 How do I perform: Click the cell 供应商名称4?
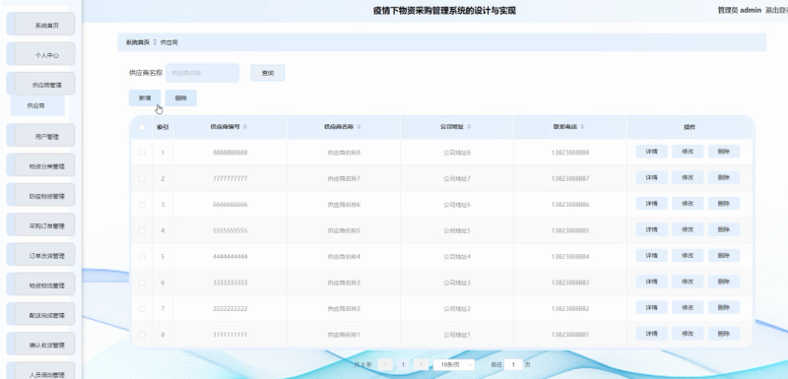(x=344, y=257)
